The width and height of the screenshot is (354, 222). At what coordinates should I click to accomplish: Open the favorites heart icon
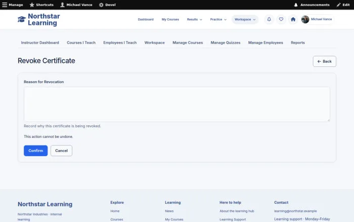tap(281, 19)
